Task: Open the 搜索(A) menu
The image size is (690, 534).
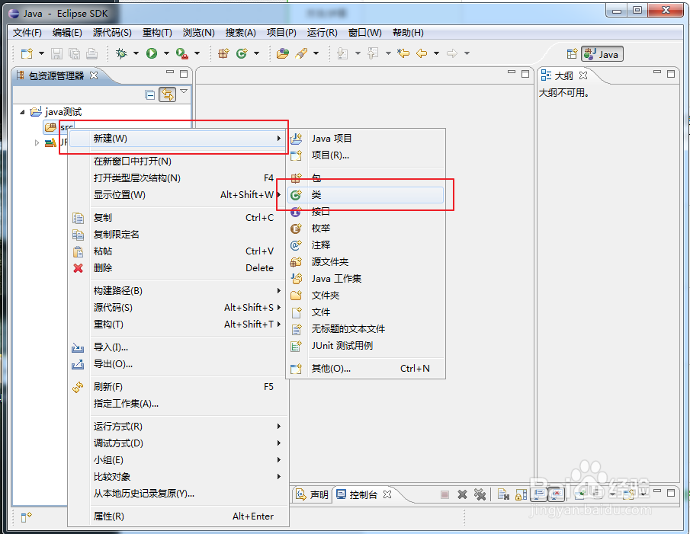Action: coord(240,33)
